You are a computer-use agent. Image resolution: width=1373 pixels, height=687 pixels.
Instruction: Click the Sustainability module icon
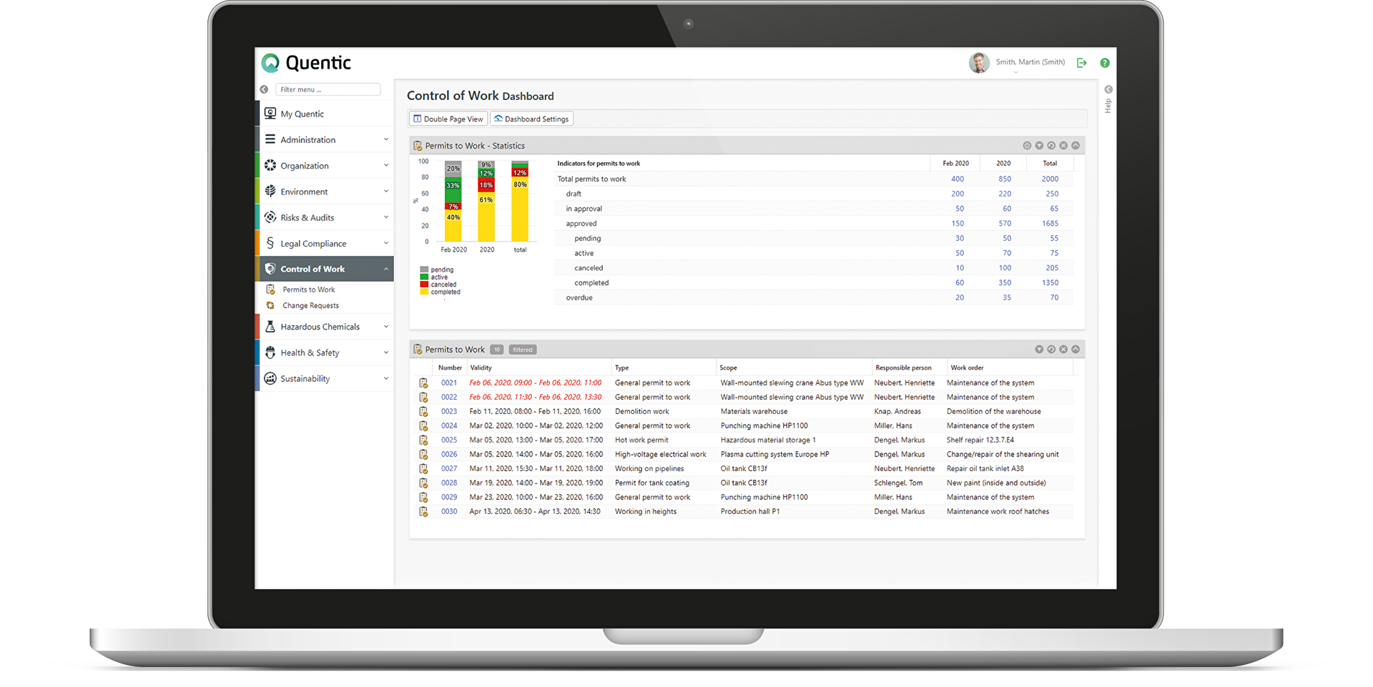click(270, 378)
